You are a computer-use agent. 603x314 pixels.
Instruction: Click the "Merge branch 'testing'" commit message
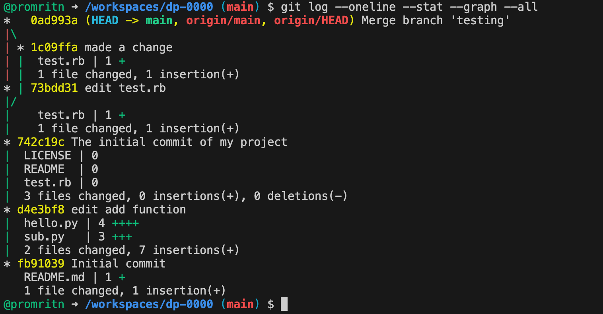point(436,20)
